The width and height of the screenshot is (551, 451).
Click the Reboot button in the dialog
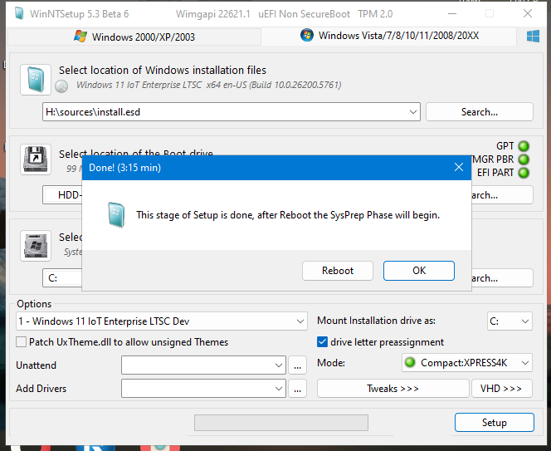pyautogui.click(x=338, y=271)
